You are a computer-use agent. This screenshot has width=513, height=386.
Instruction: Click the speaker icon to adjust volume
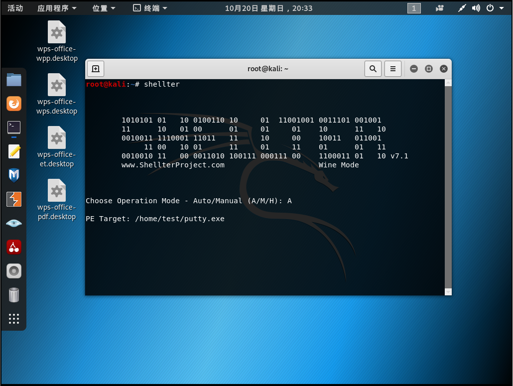coord(475,7)
